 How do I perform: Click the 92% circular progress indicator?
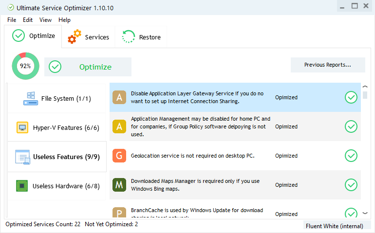pos(25,66)
